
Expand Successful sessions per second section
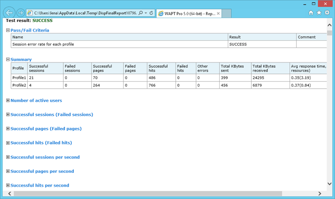point(8,157)
